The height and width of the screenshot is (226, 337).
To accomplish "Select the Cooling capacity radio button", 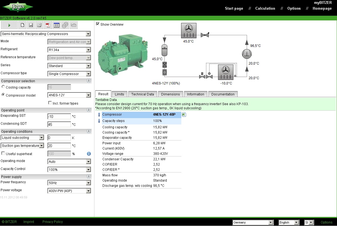I will tap(3, 87).
